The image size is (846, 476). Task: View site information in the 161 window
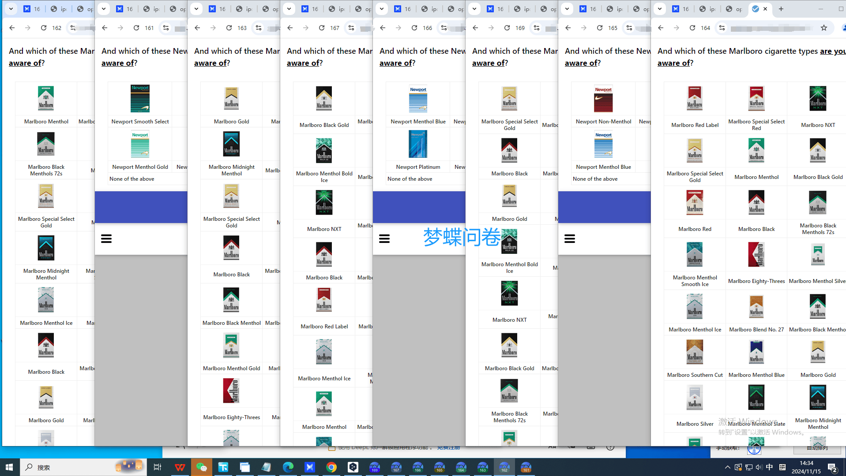(166, 28)
